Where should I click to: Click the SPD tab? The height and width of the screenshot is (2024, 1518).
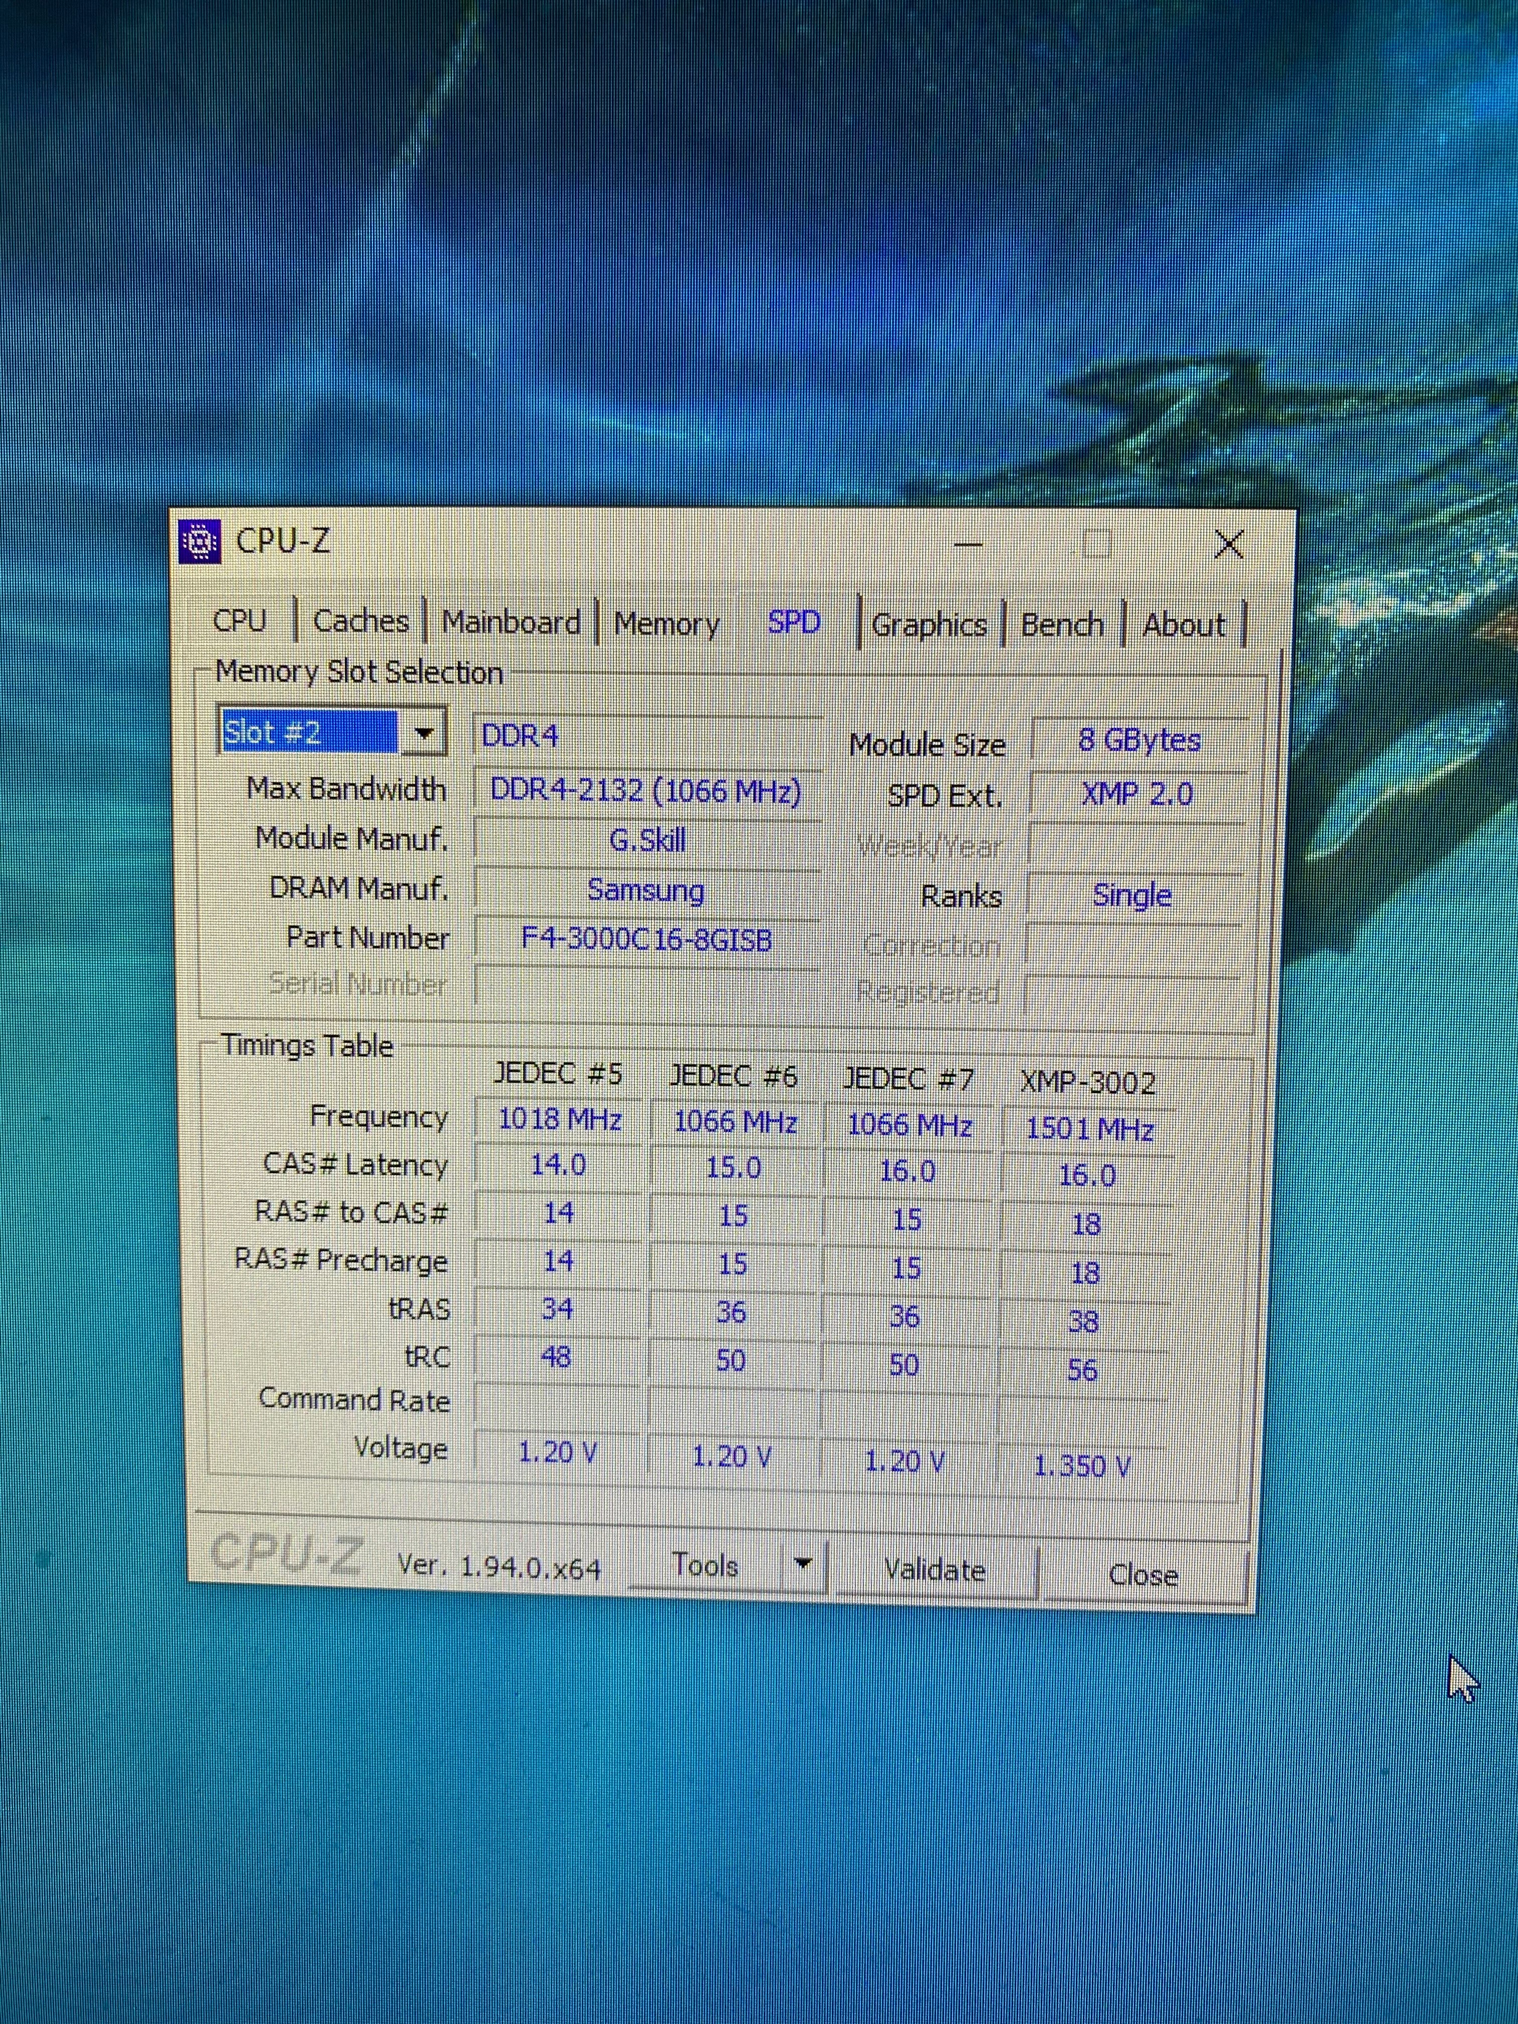793,622
